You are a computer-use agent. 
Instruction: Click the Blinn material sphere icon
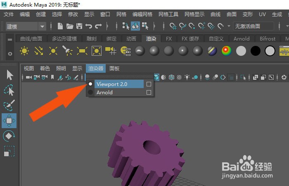(x=154, y=51)
